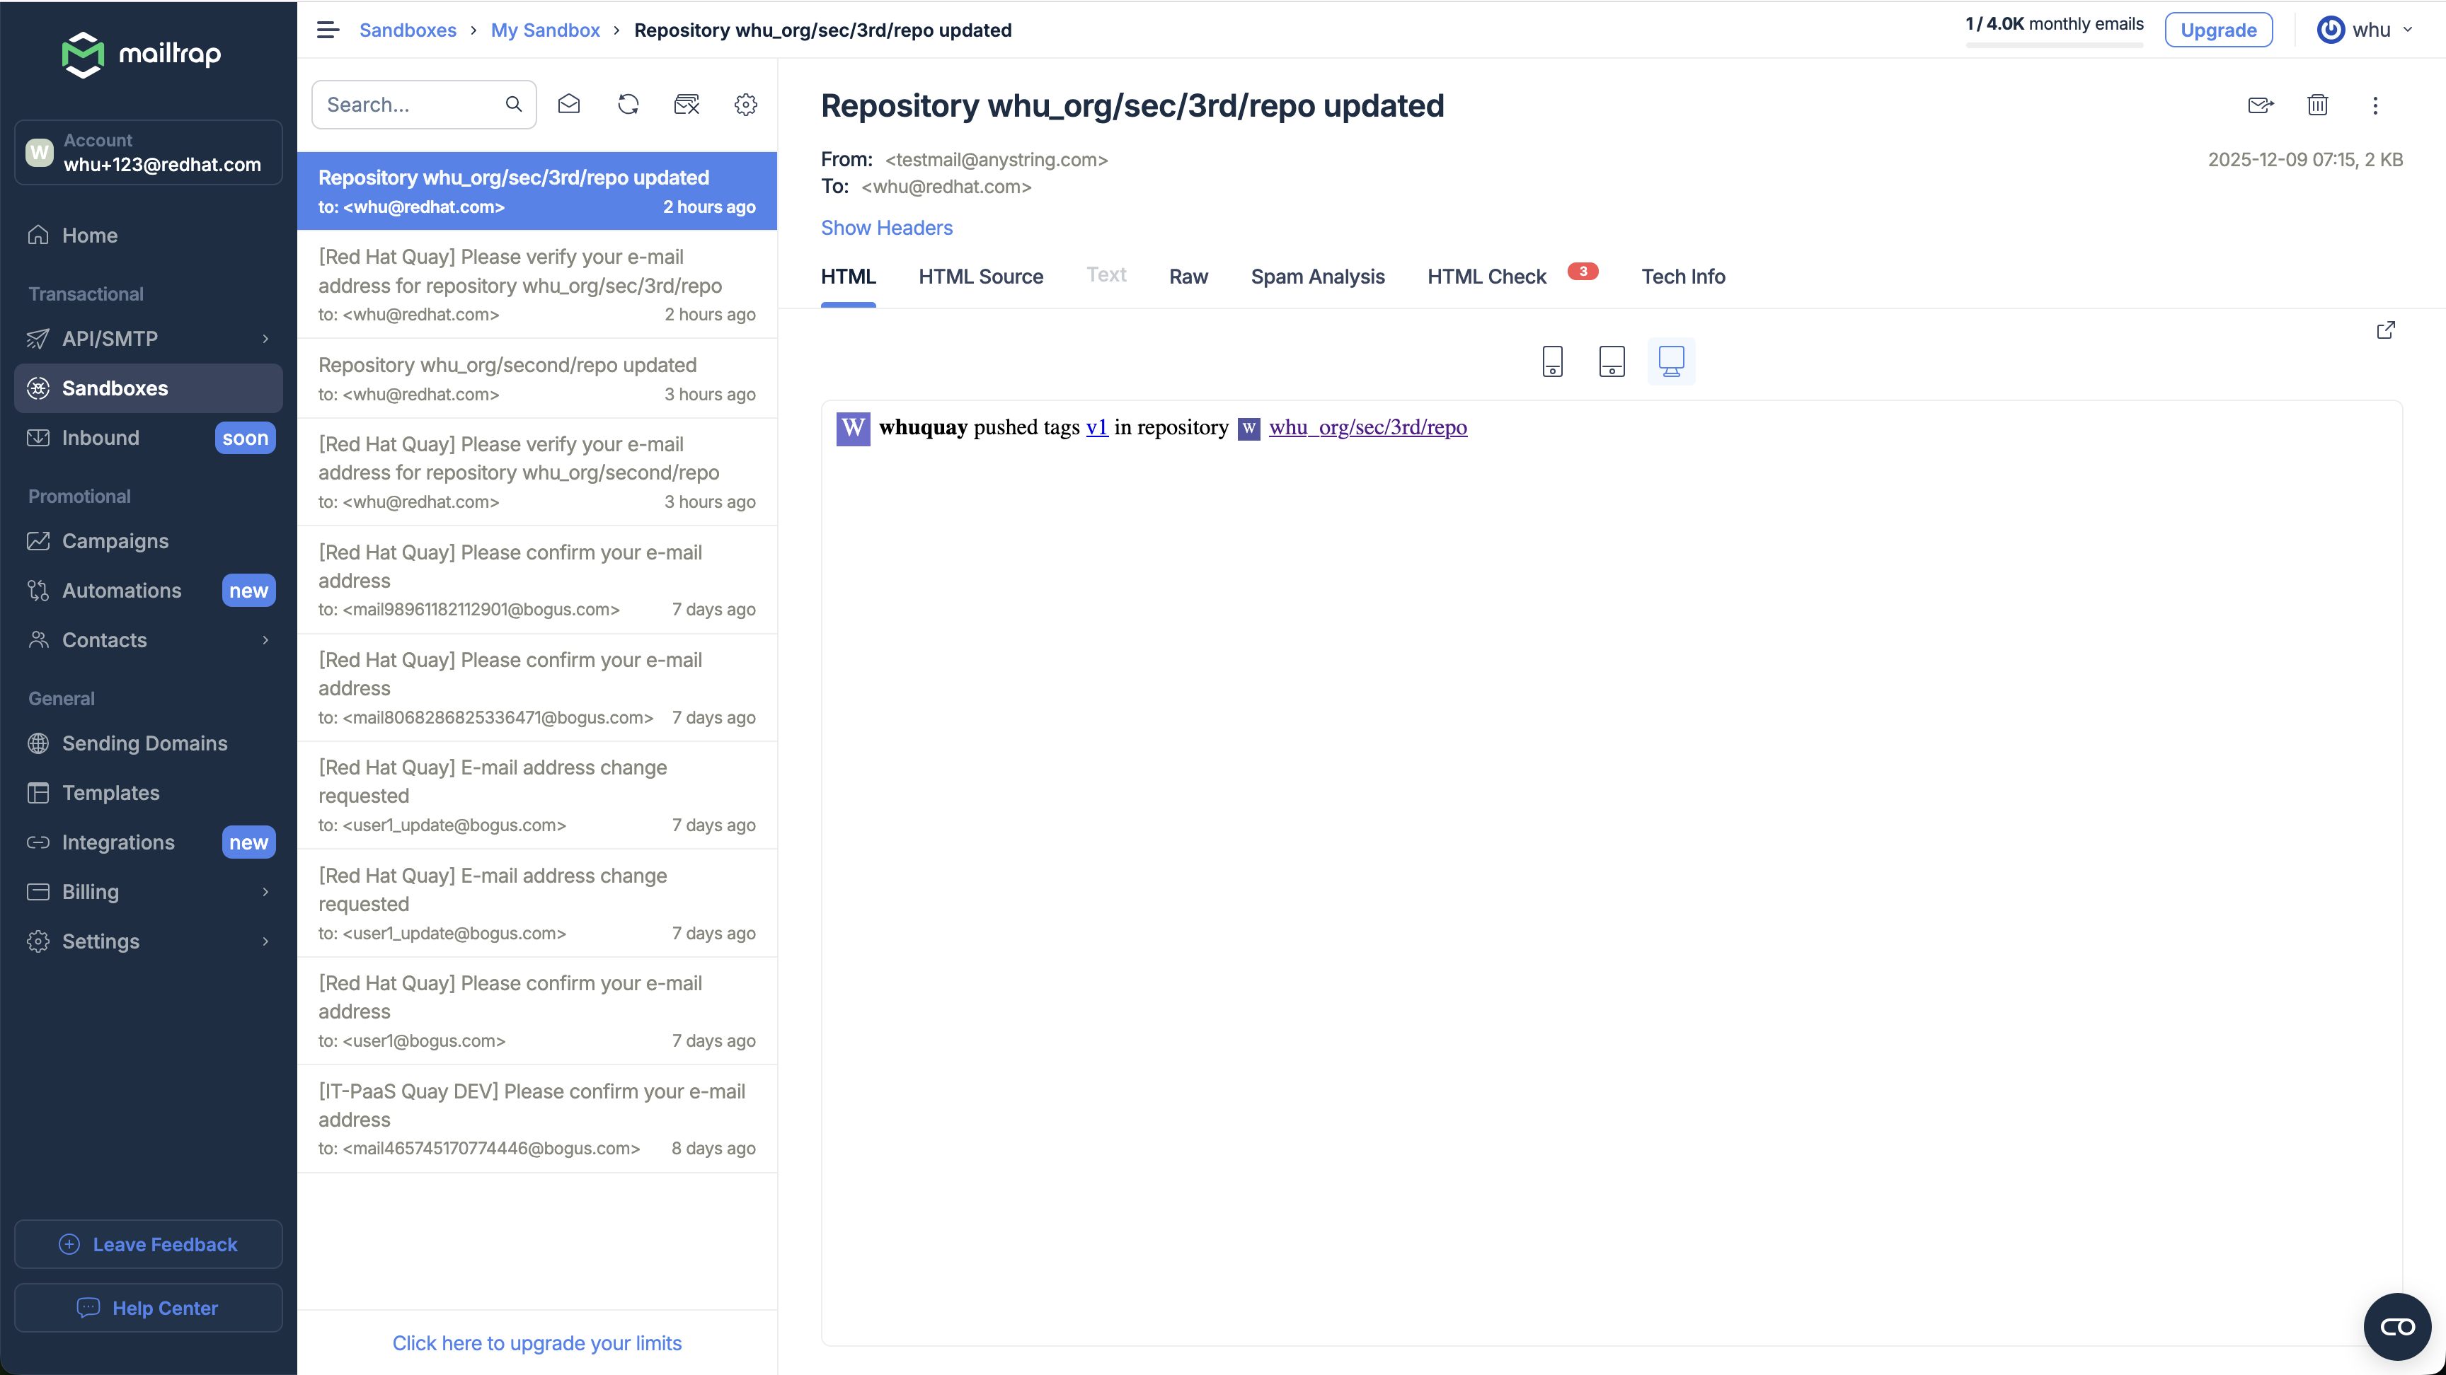
Task: Click the refresh inbox icon
Action: pos(628,105)
